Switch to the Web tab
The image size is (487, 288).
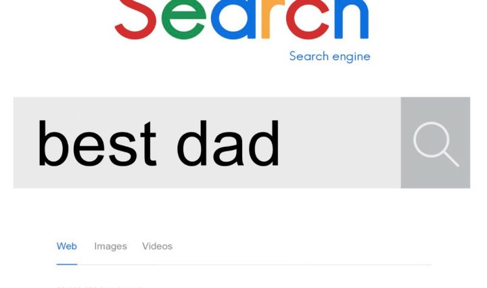point(66,246)
